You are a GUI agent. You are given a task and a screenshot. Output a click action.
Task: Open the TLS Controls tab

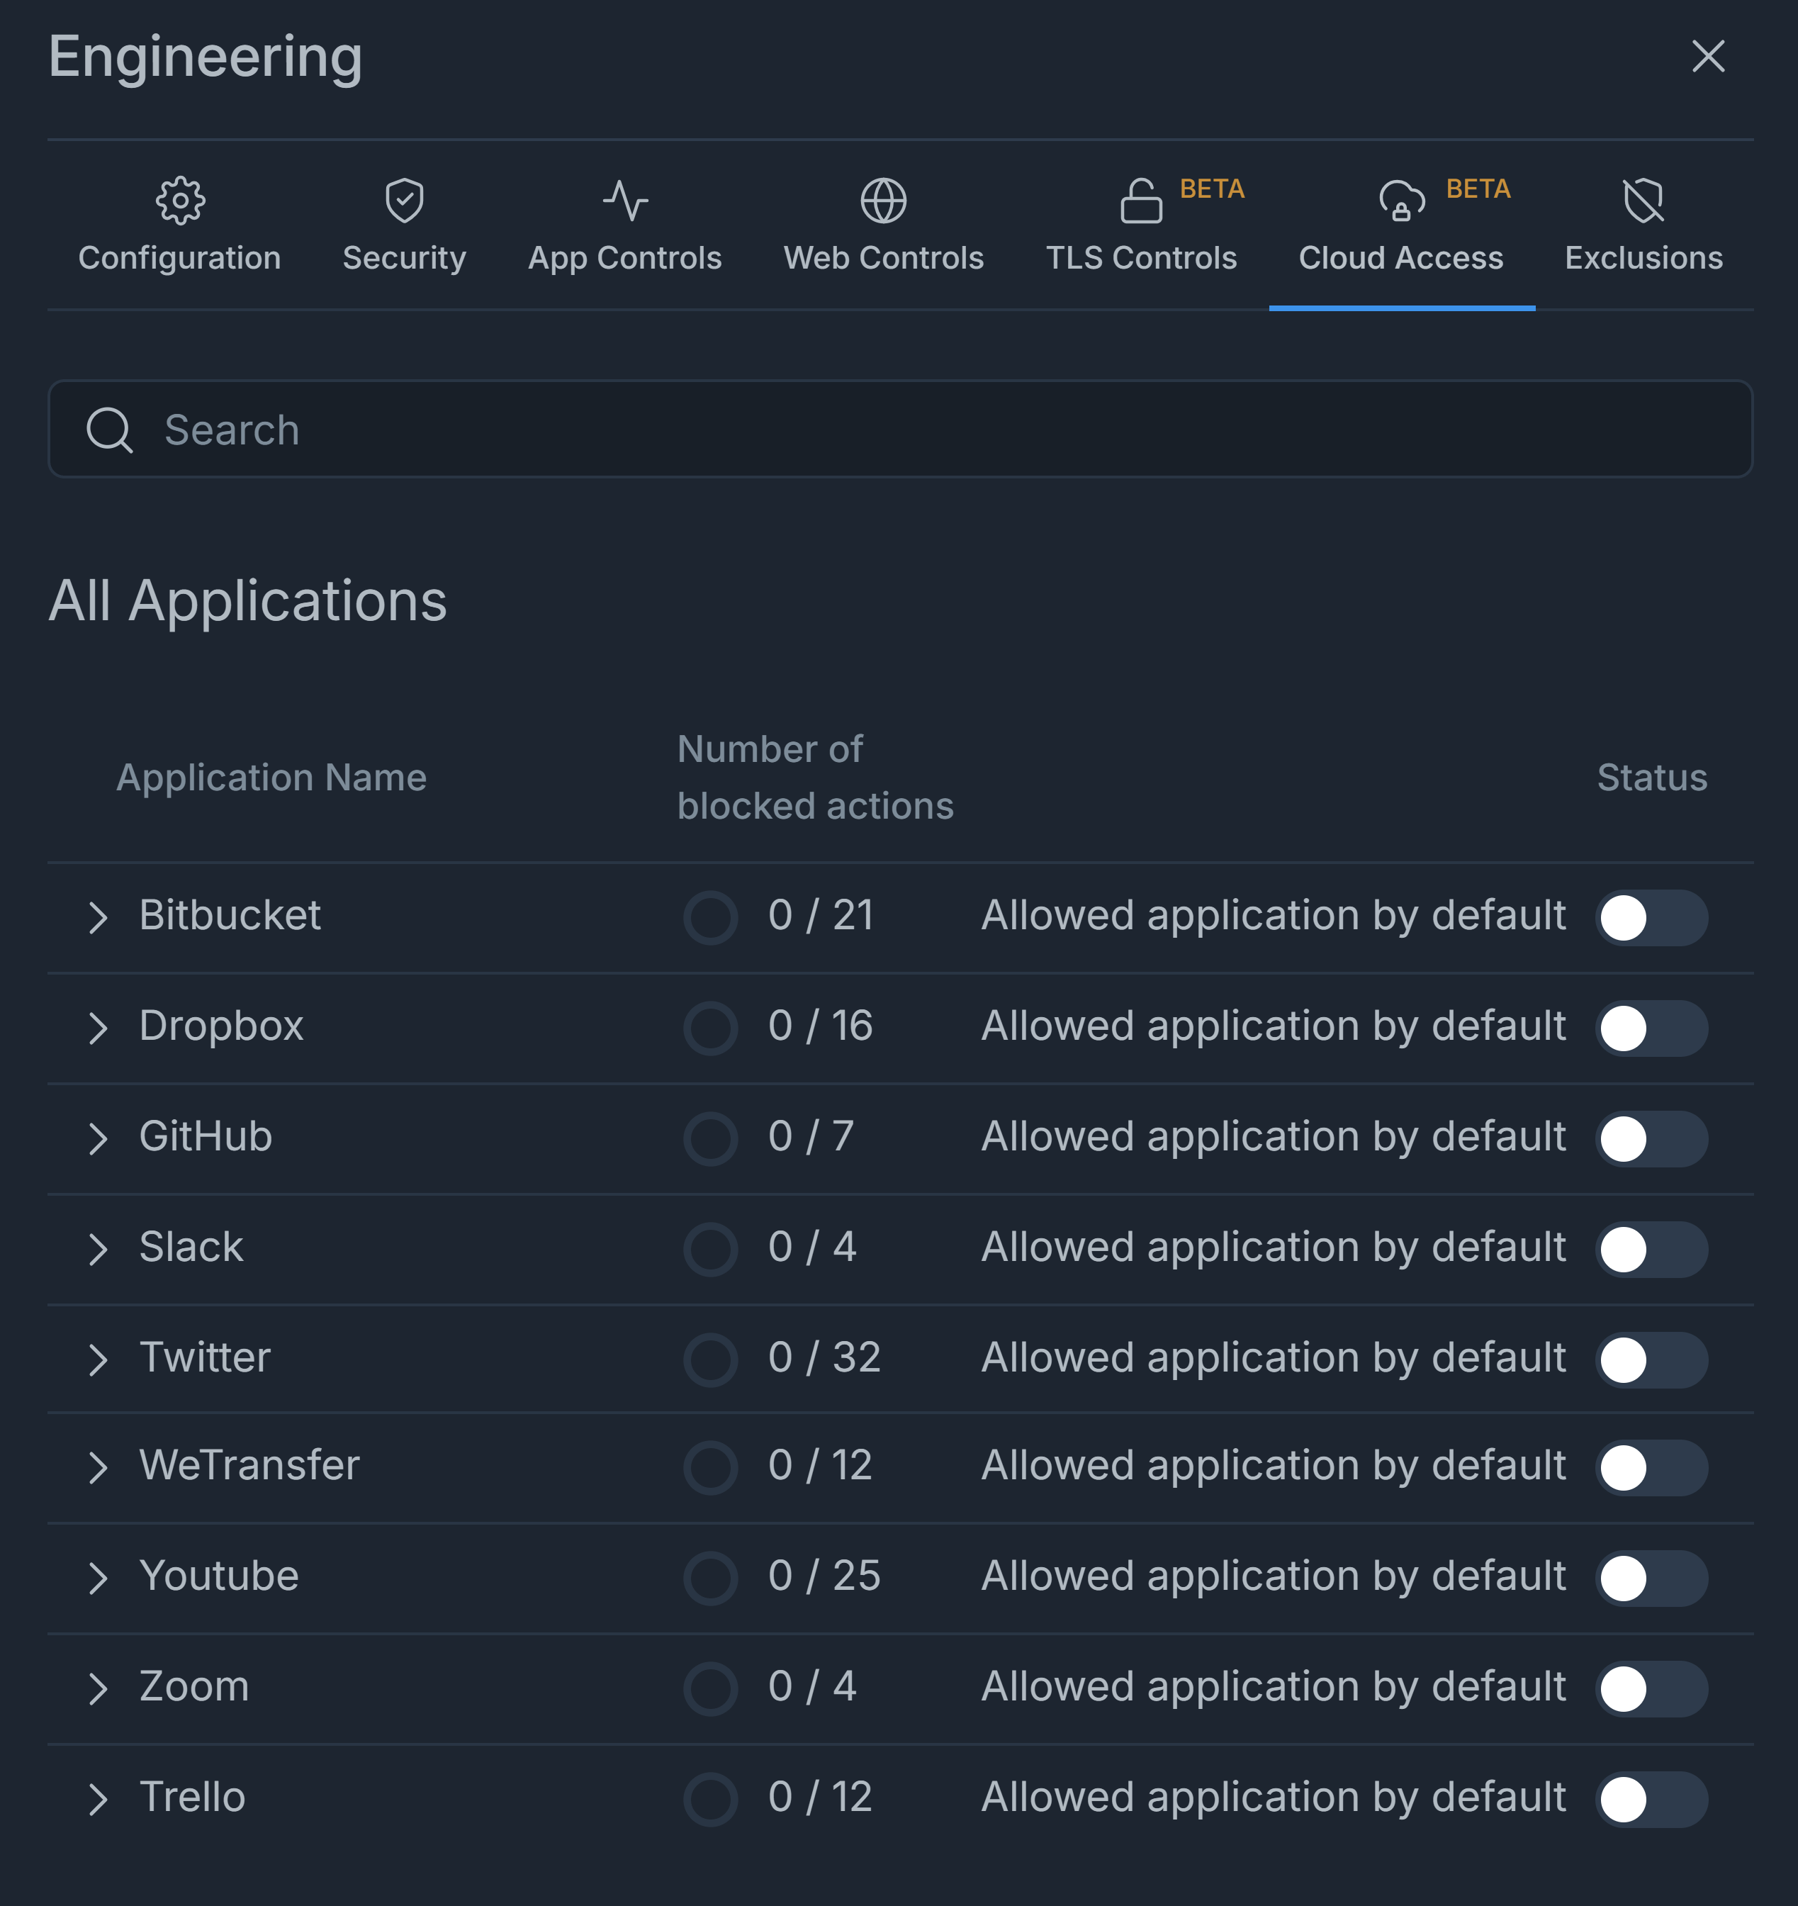[1140, 257]
